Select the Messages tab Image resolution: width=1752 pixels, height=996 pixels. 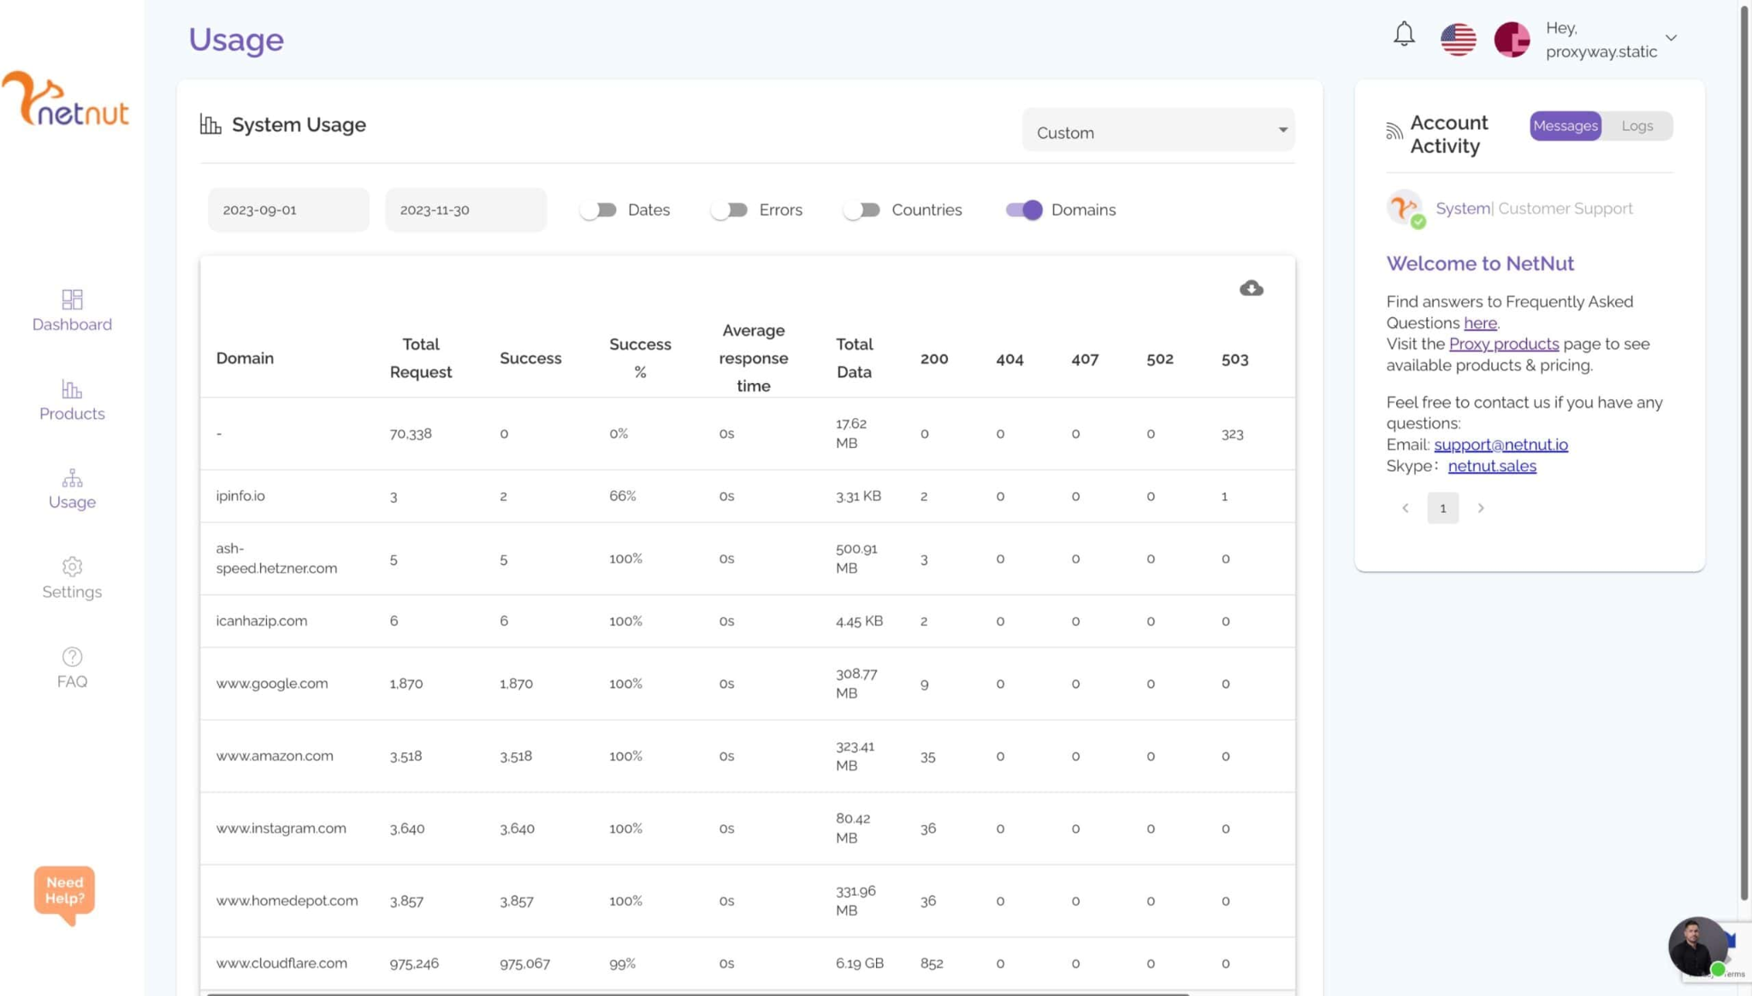coord(1565,126)
